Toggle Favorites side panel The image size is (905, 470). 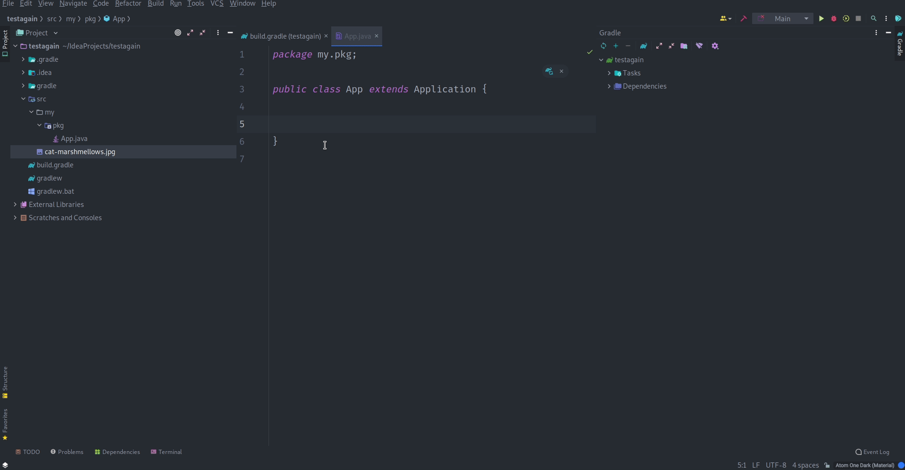pos(5,425)
